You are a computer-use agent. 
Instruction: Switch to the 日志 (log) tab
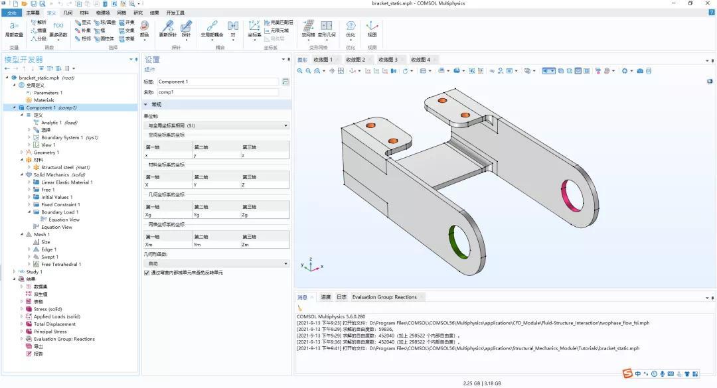342,297
